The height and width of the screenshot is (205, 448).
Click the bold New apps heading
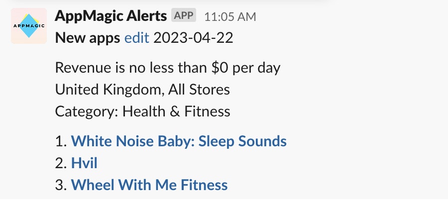[x=88, y=38]
